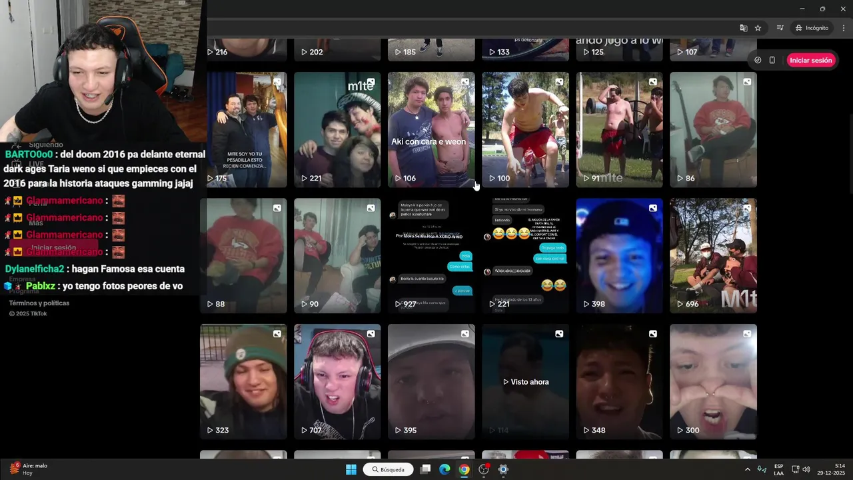This screenshot has width=853, height=480.
Task: Open the video with 300 views
Action: (x=713, y=382)
